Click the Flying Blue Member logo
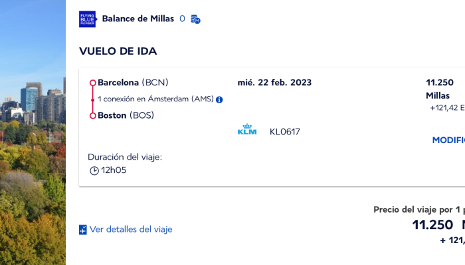 [x=88, y=19]
